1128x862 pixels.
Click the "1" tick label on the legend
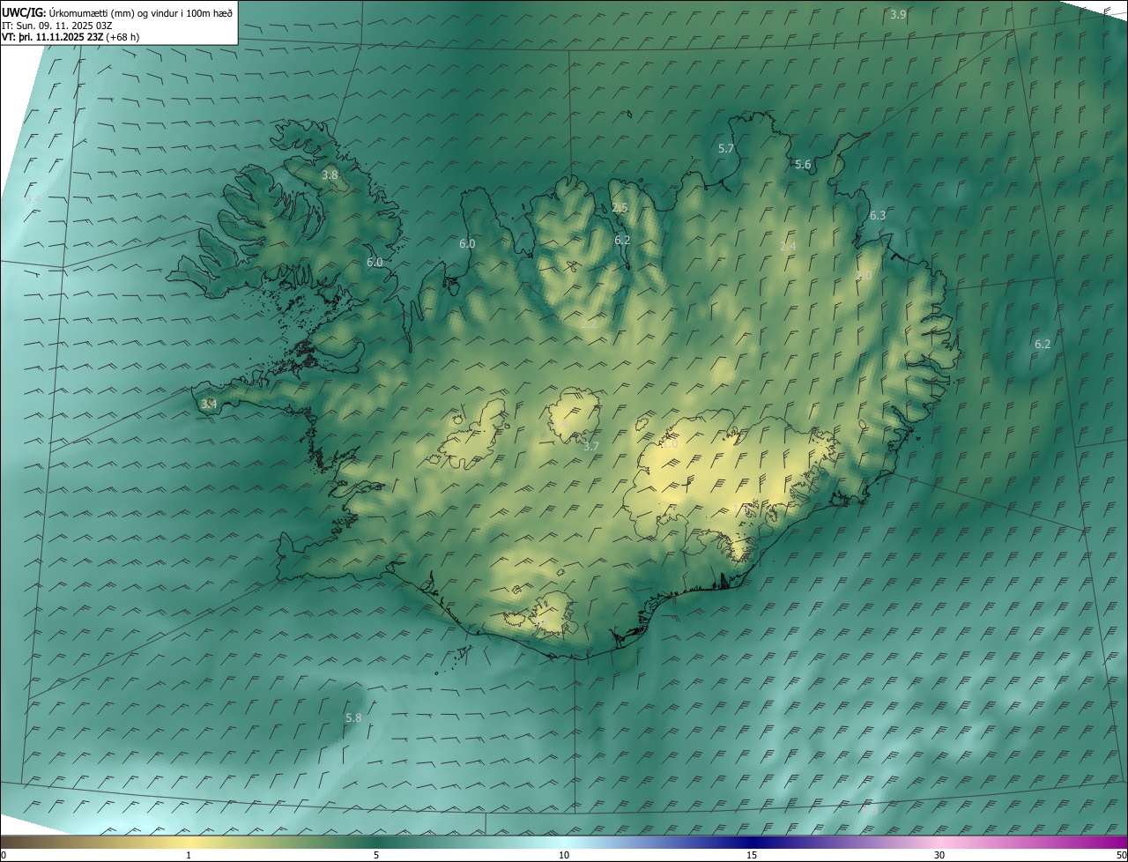tap(189, 856)
